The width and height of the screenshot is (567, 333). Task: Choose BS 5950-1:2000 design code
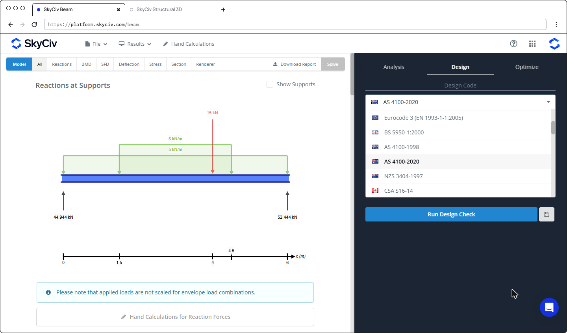coord(458,132)
